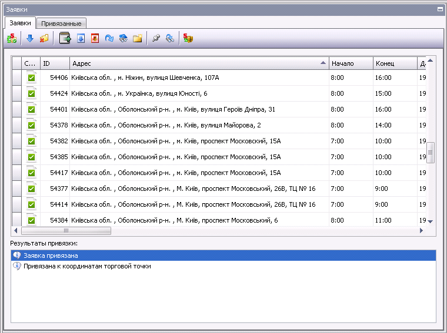Viewport: 447px width, 333px height.
Task: Click the blue down arrow toolbar icon
Action: point(30,39)
